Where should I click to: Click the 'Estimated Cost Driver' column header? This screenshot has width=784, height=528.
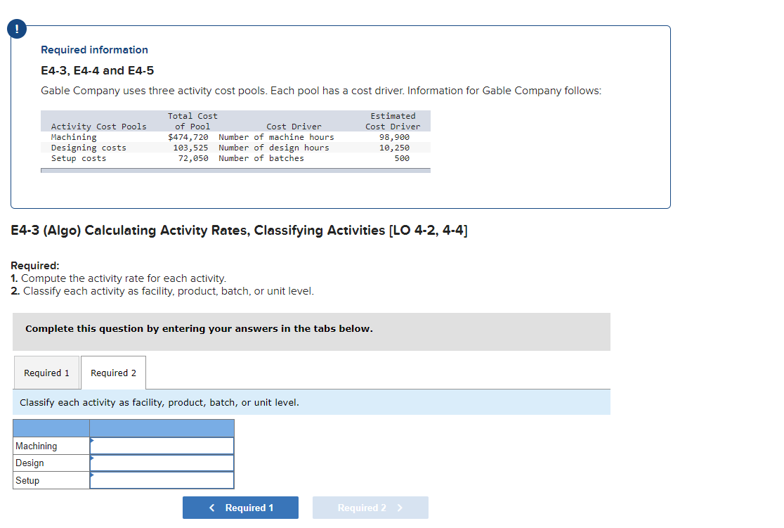[x=393, y=121]
